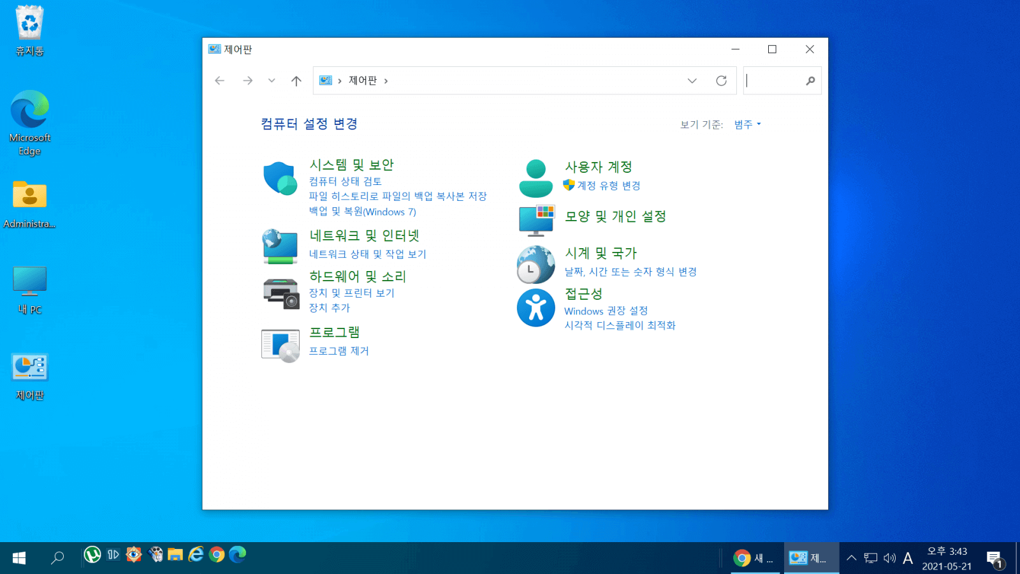The image size is (1020, 574).
Task: Open 프로그램 heading link
Action: click(335, 332)
